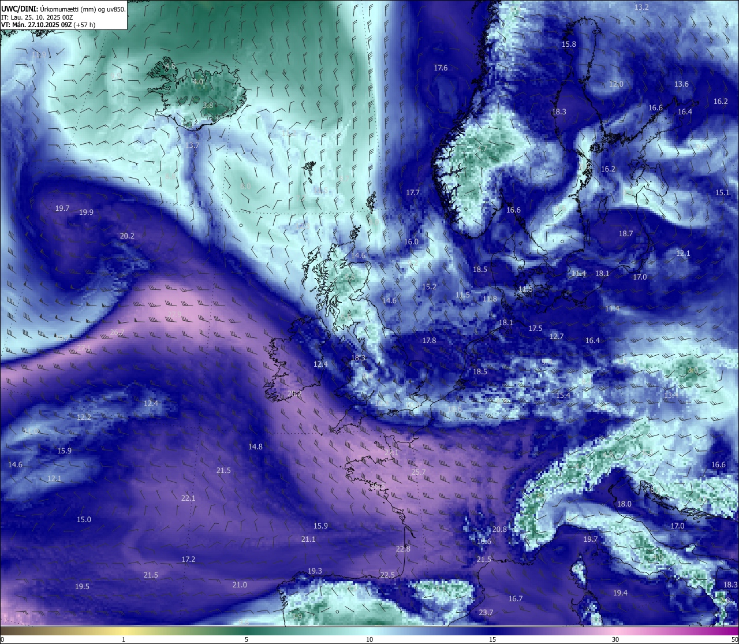Click the map value 22.8
The height and width of the screenshot is (644, 739).
[x=403, y=549]
